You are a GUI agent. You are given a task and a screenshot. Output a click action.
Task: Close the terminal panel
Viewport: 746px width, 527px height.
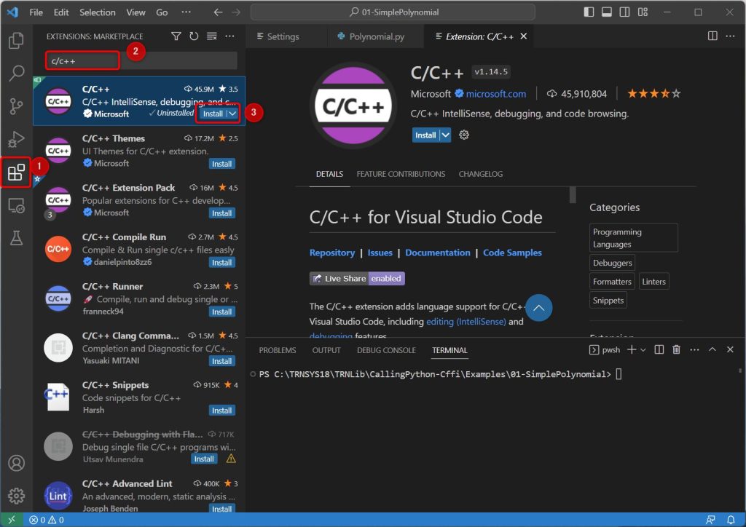(730, 349)
